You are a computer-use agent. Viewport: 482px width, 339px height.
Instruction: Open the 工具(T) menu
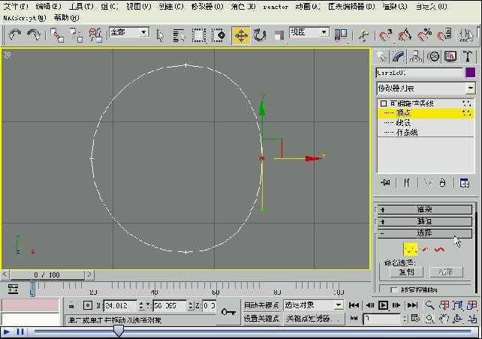81,7
